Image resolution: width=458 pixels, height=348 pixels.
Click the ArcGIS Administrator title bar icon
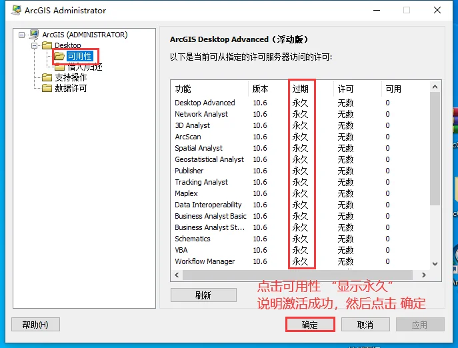point(16,10)
